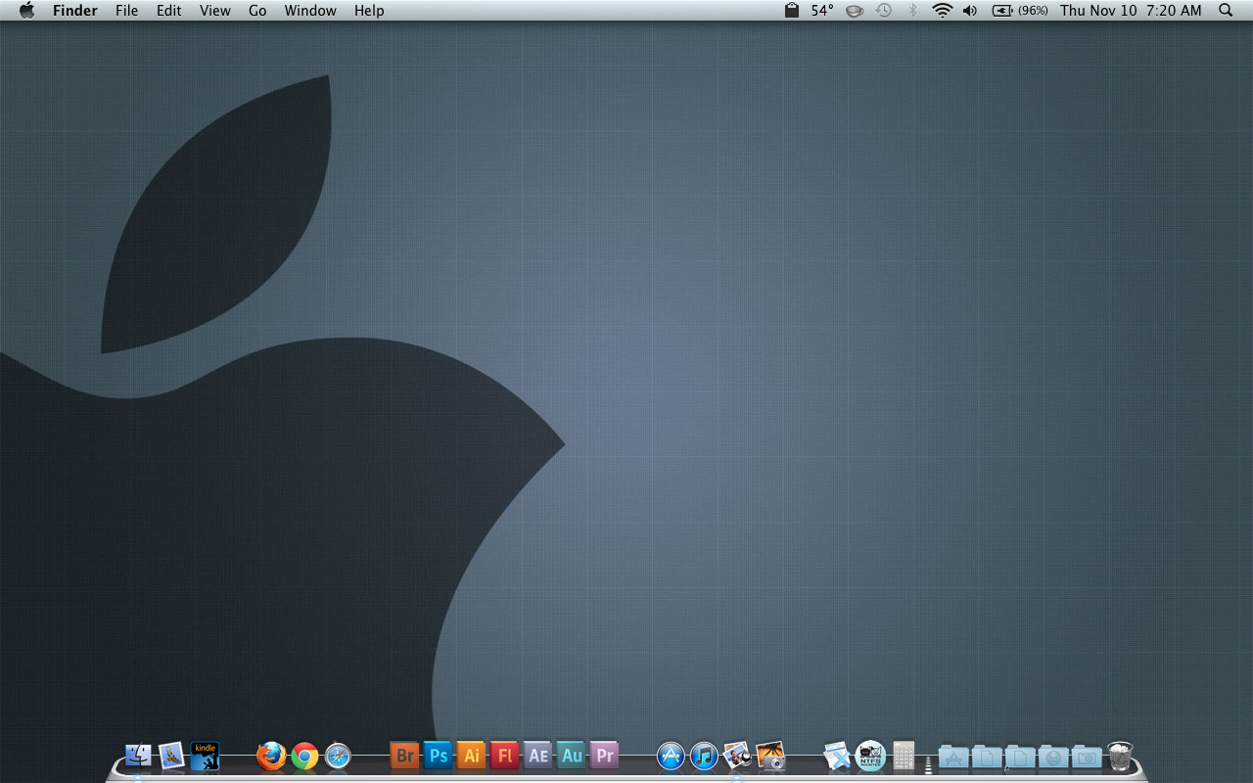Open the Applications folder stack
1253x783 pixels.
point(953,757)
